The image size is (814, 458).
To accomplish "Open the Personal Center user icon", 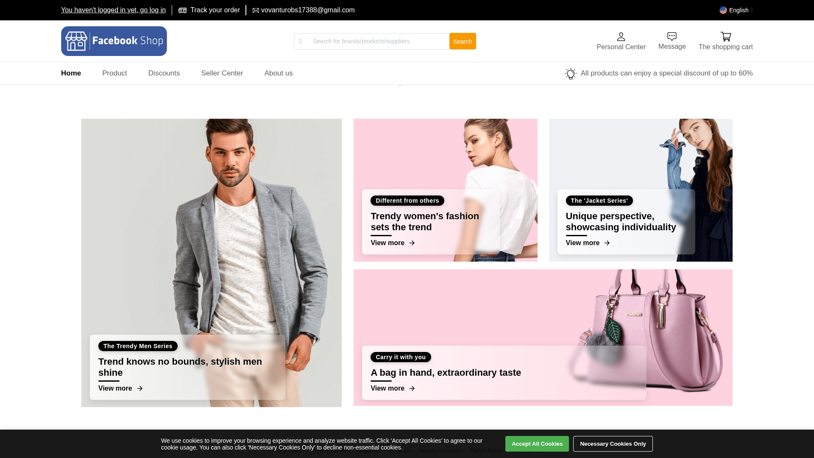I will tap(621, 37).
